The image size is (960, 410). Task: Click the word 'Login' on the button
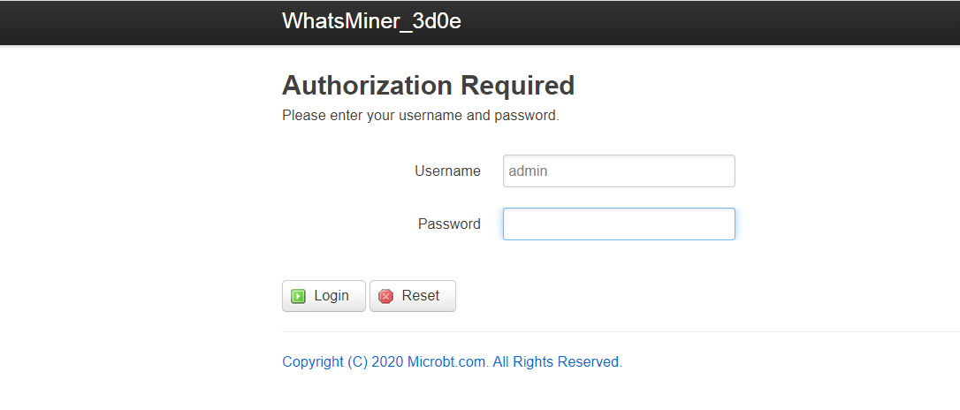(x=331, y=295)
